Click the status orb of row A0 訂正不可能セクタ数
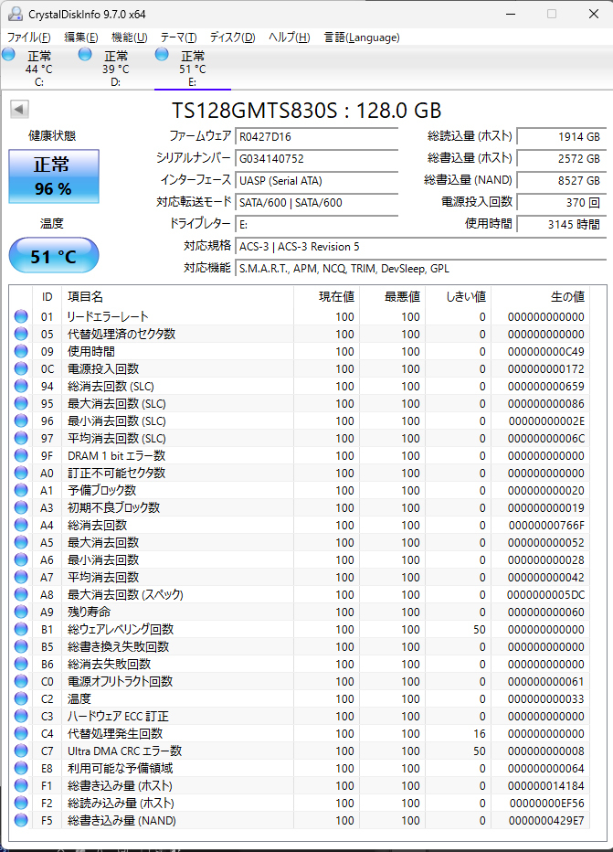The image size is (613, 852). tap(21, 473)
